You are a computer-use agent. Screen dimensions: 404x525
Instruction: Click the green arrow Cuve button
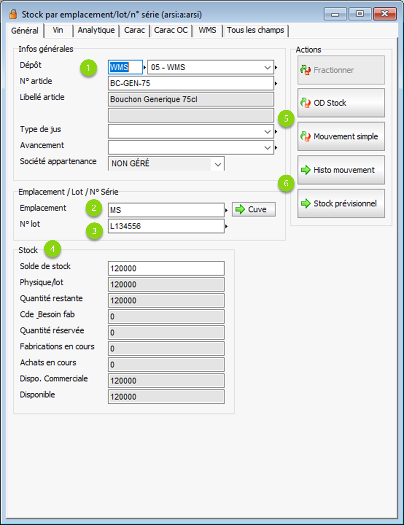253,210
